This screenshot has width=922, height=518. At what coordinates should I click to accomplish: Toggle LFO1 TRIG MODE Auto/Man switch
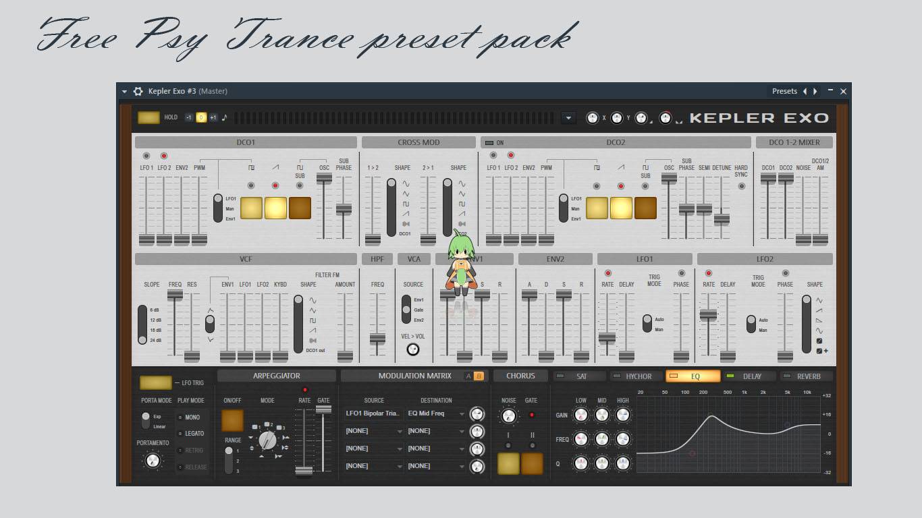pos(647,324)
